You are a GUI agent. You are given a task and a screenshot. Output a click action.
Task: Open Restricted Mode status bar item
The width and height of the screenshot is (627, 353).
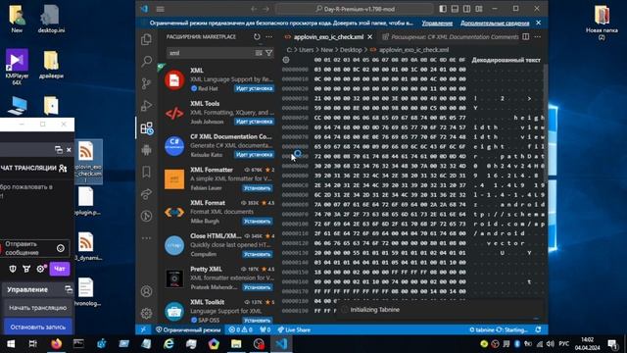pyautogui.click(x=188, y=329)
